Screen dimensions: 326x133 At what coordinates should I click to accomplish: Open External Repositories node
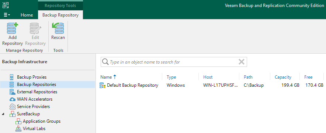point(37,92)
